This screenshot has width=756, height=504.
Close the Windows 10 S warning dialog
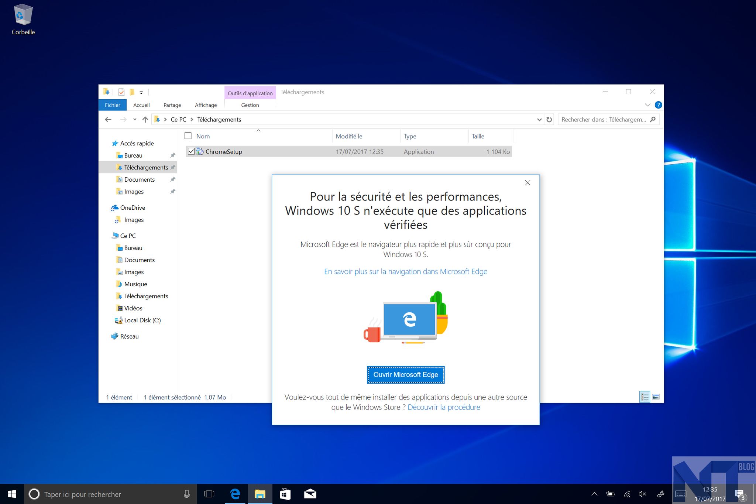pyautogui.click(x=528, y=183)
